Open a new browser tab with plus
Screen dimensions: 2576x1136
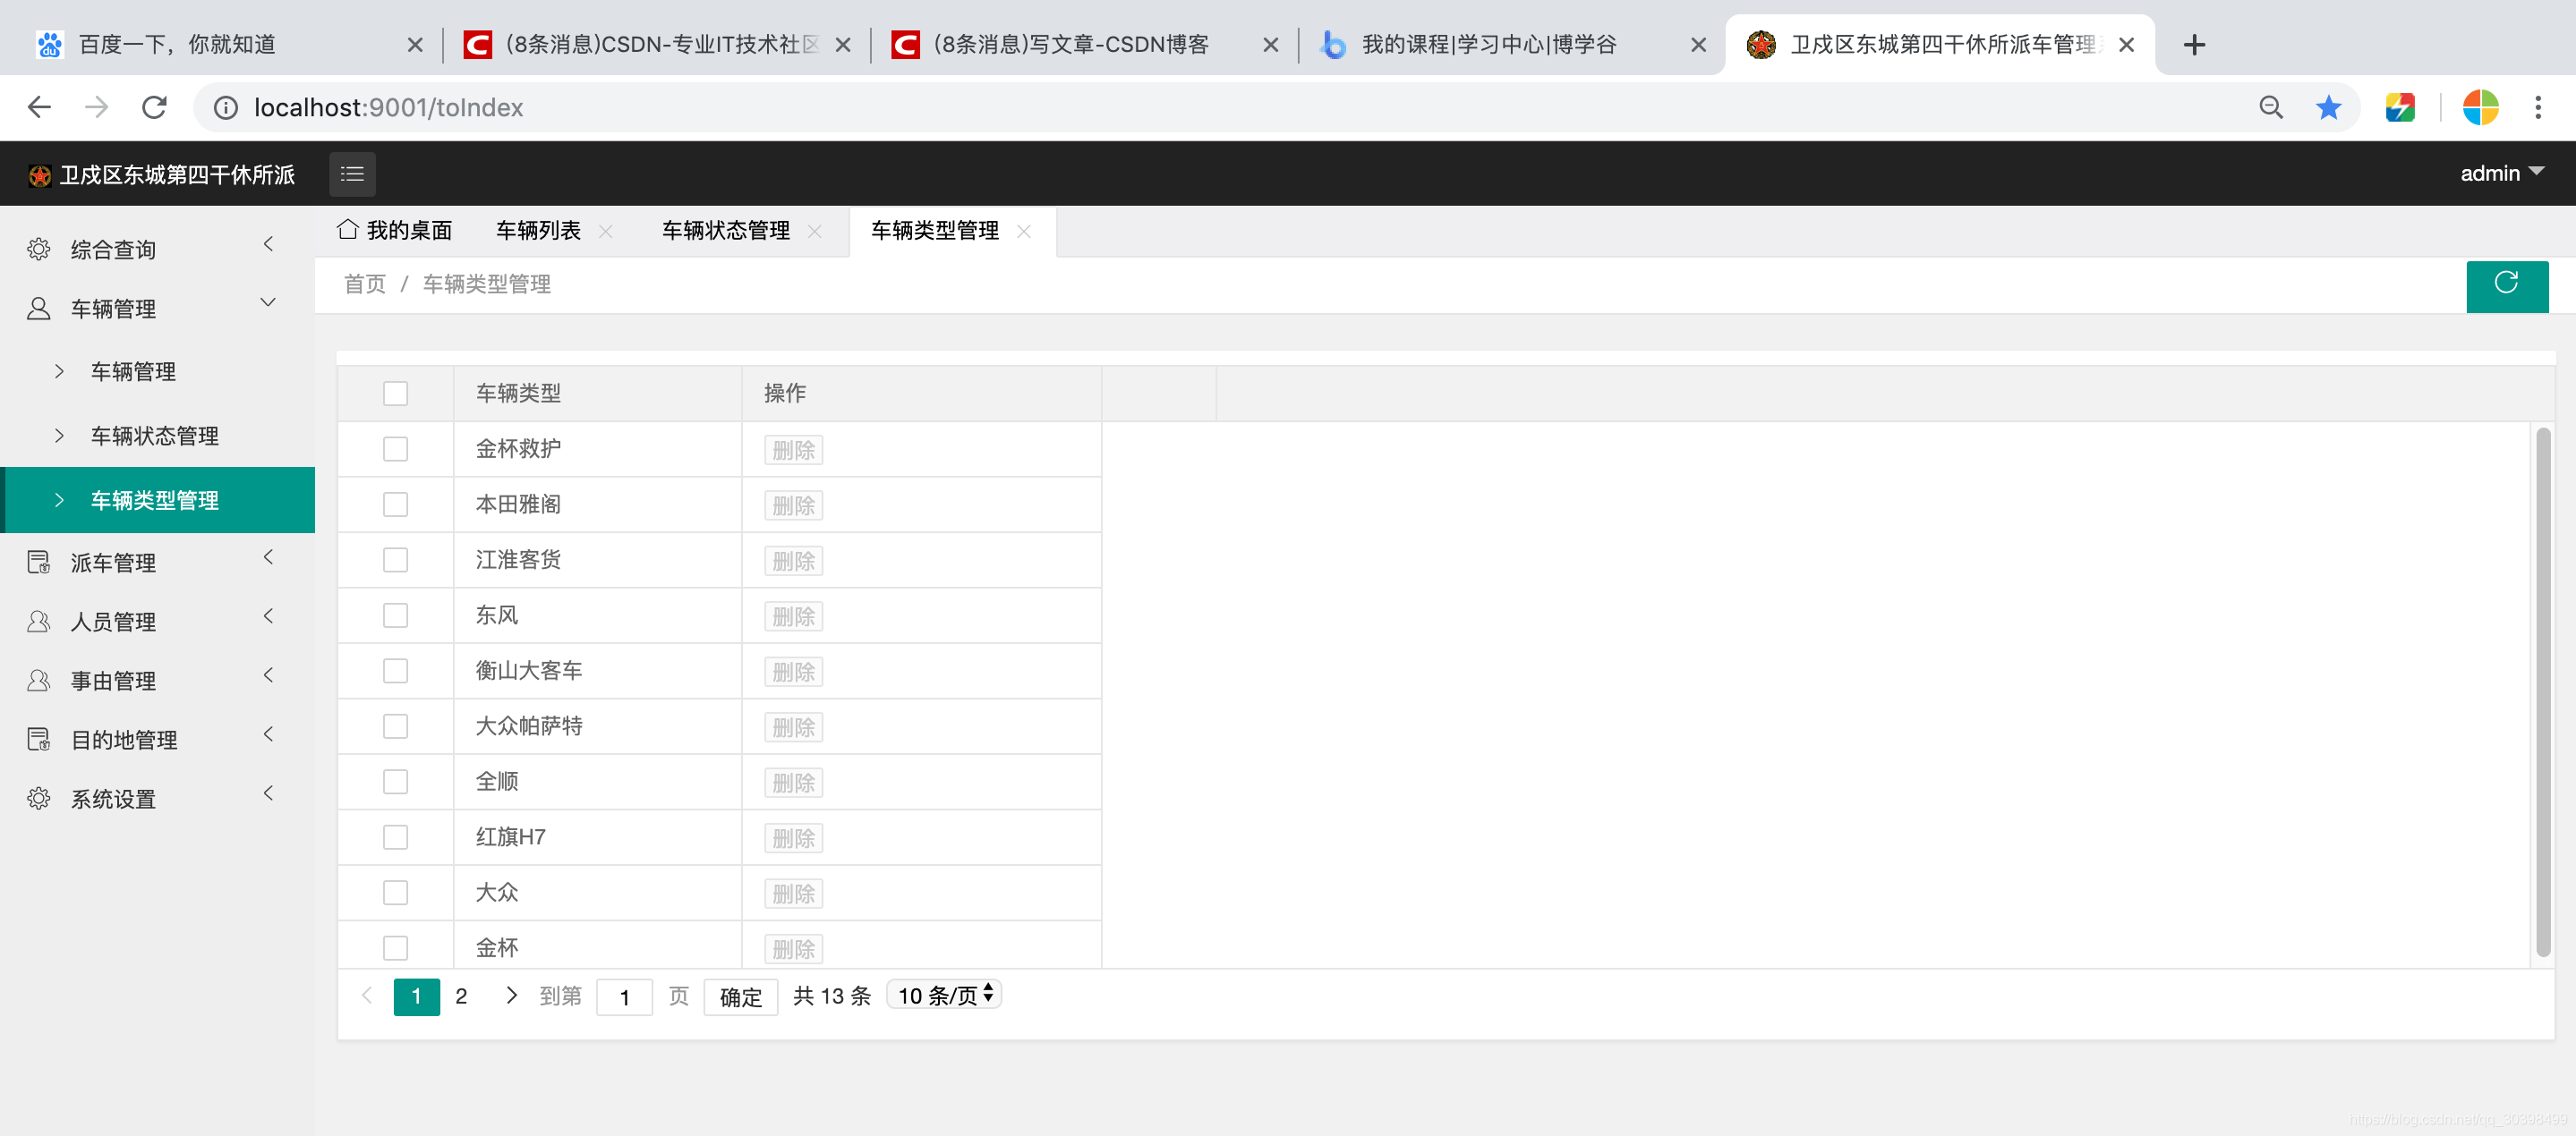pos(2194,45)
